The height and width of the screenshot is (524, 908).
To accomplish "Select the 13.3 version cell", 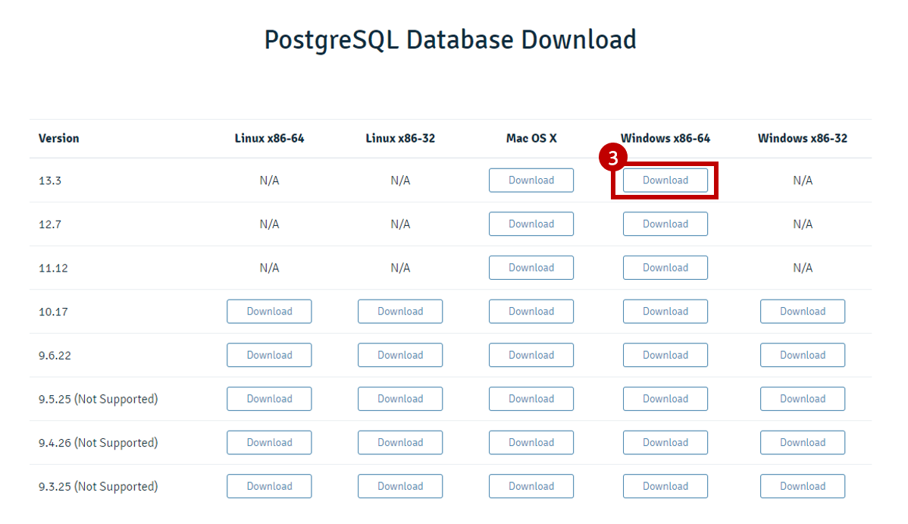I will click(x=50, y=180).
